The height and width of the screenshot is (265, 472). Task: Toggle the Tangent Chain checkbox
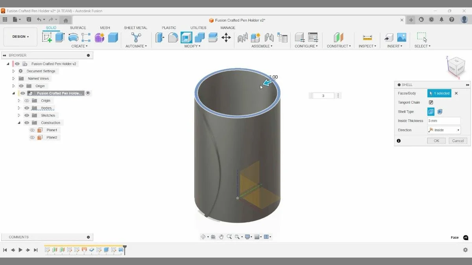pyautogui.click(x=430, y=102)
